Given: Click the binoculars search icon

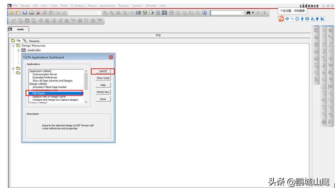Looking at the screenshot, I should pyautogui.click(x=248, y=13).
